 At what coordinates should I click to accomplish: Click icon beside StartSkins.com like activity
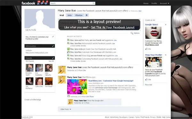[x=68, y=52]
